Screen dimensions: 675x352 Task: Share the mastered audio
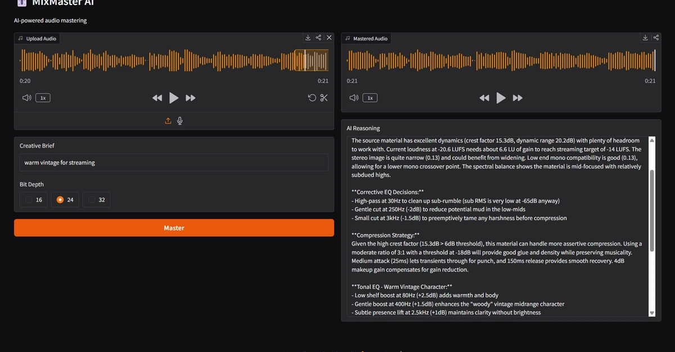(x=656, y=38)
